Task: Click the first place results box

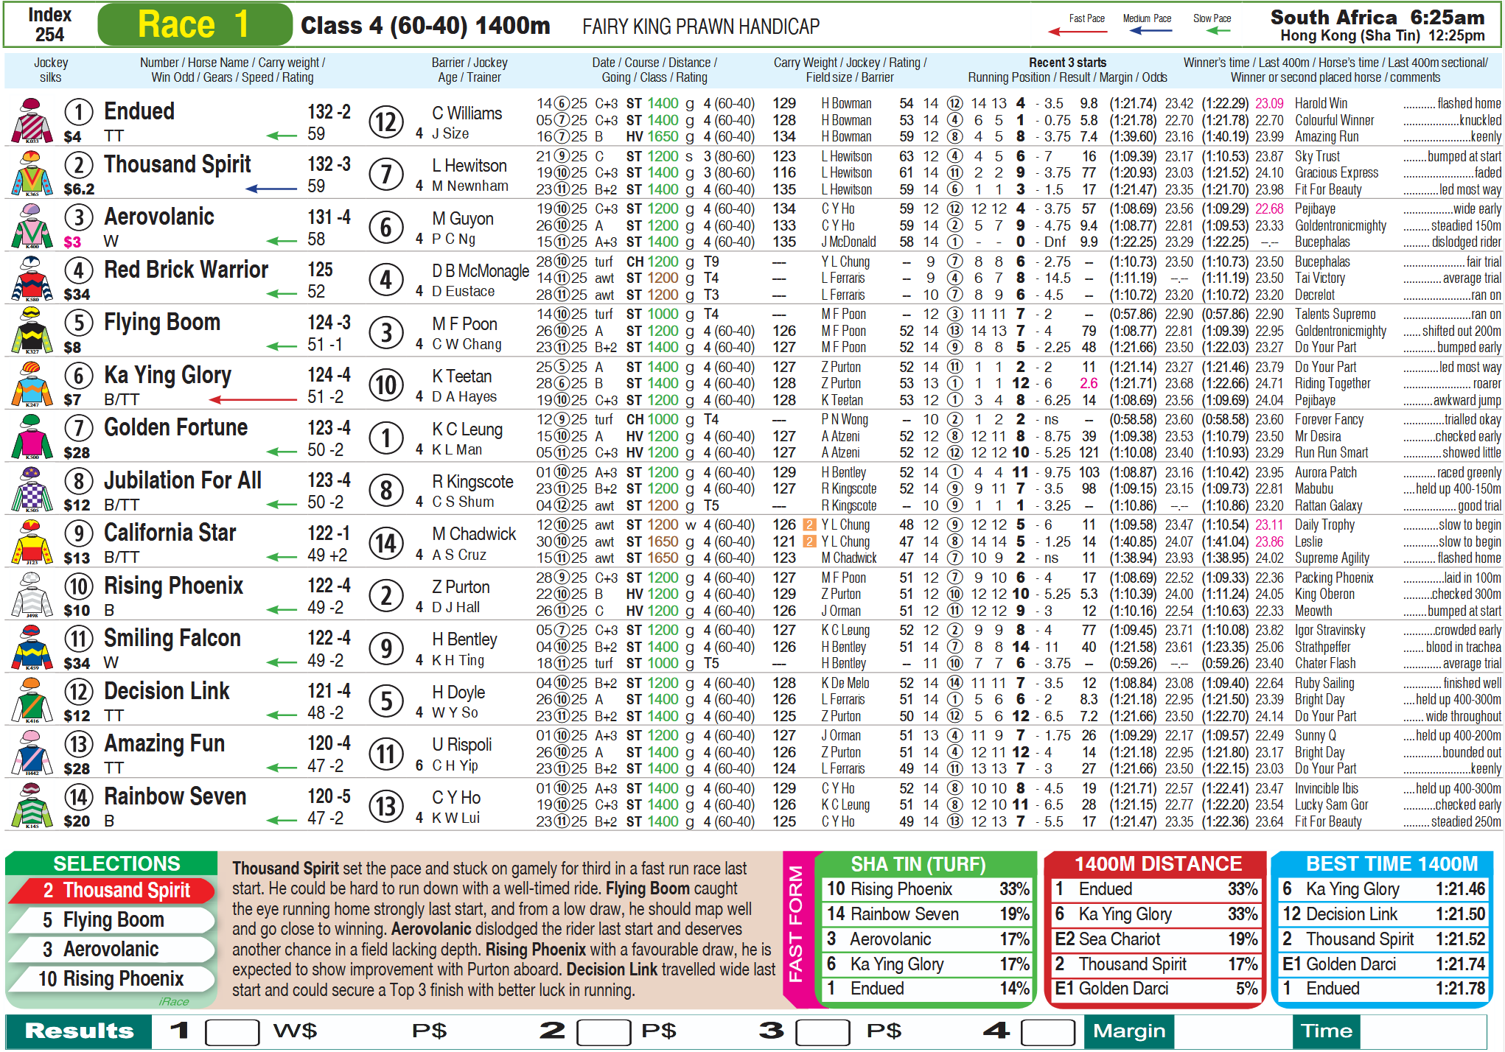Action: [231, 1031]
